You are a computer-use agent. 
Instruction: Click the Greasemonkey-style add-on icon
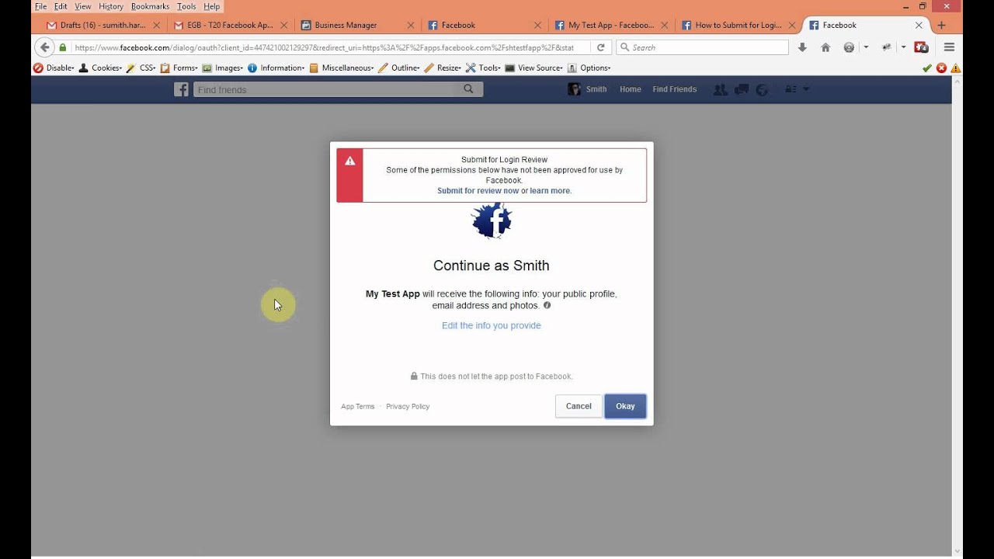click(x=886, y=47)
